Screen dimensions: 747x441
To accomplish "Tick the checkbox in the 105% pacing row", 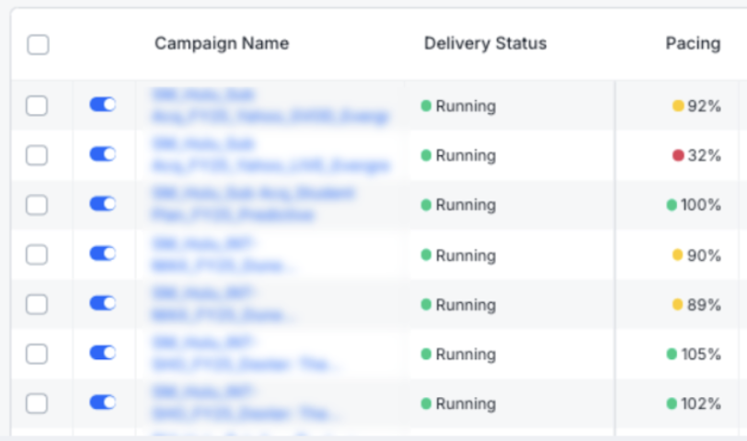I will [x=37, y=354].
